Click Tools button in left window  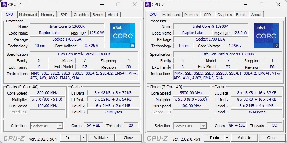click(x=71, y=138)
